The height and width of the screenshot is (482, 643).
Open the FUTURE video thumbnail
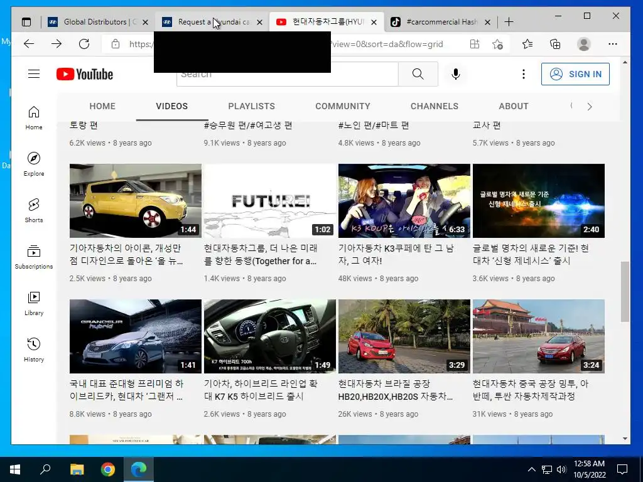270,201
